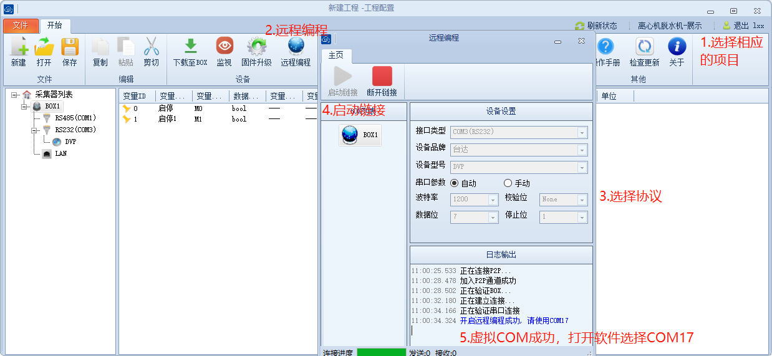Click the 设备设置 panel header

[501, 112]
